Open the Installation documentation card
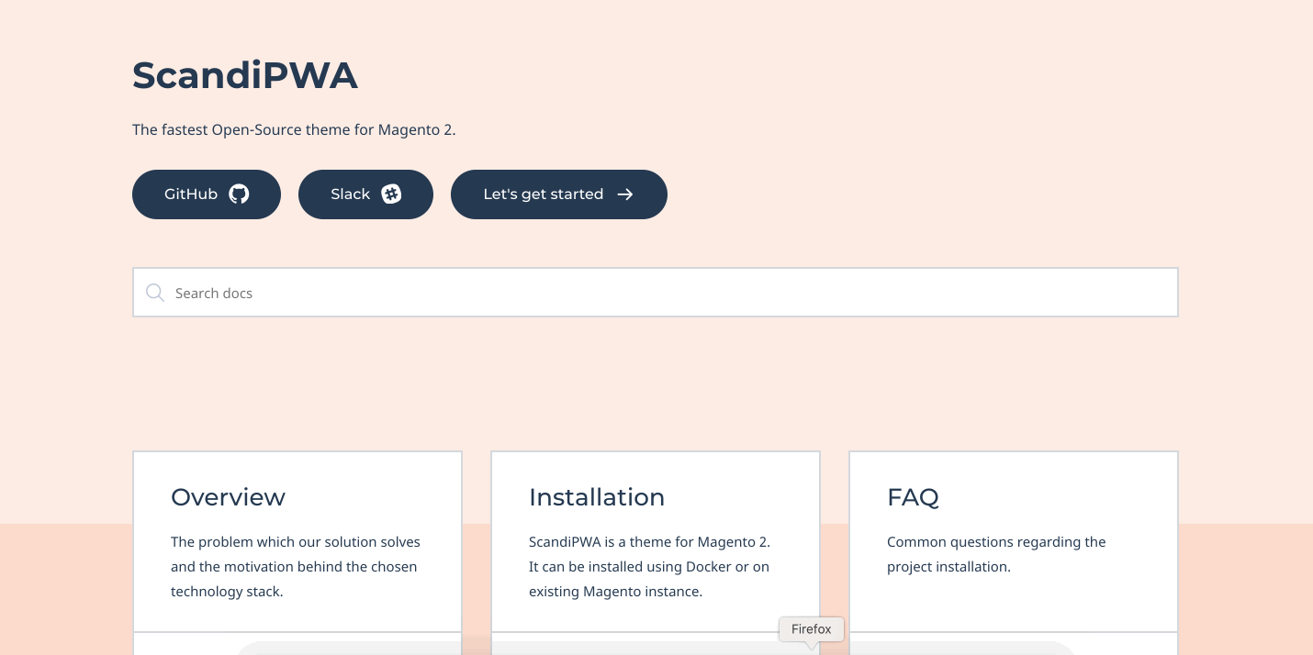Viewport: 1313px width, 655px height. 655,541
